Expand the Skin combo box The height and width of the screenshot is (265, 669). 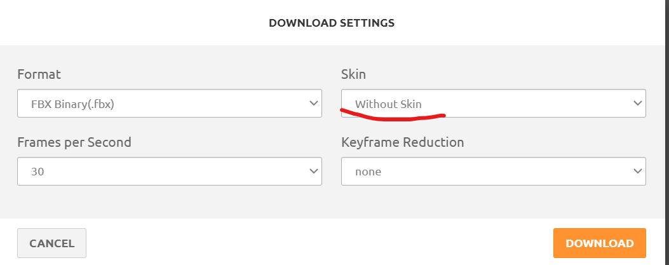tap(493, 103)
